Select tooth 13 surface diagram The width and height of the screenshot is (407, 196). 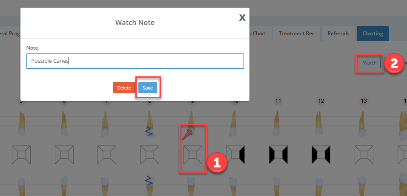(364, 155)
